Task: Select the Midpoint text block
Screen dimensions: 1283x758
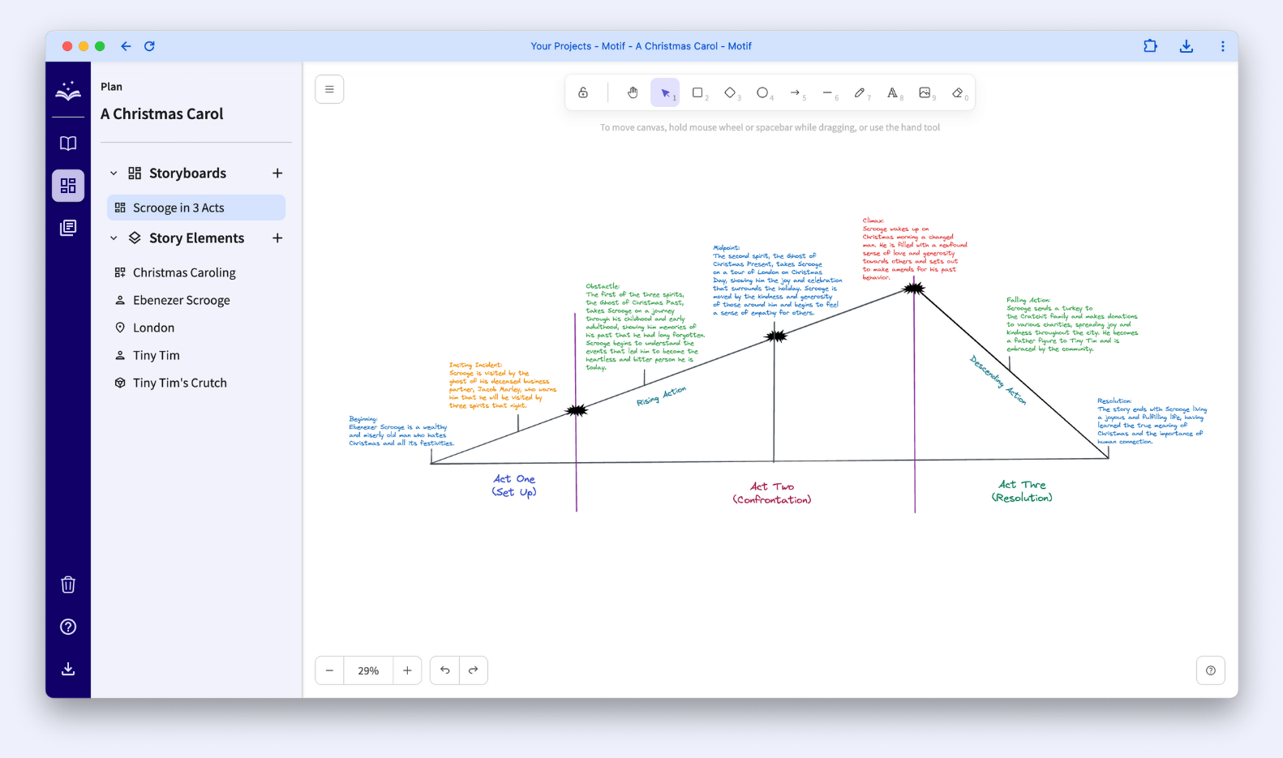Action: tap(778, 281)
